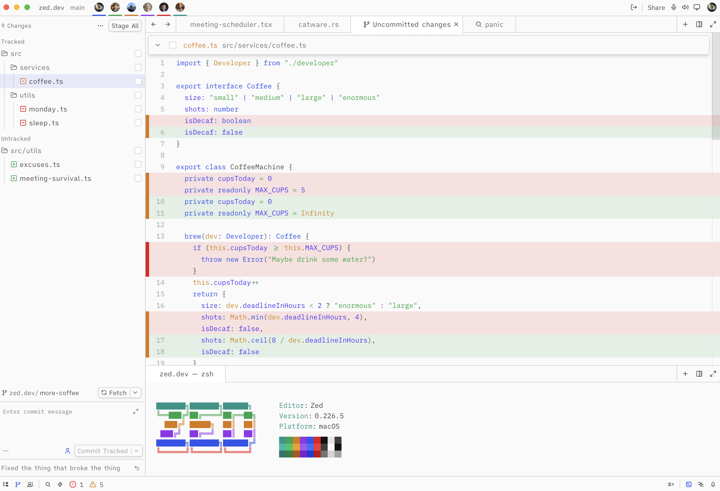The width and height of the screenshot is (720, 491).
Task: Open notifications bell icon
Action: (x=713, y=484)
